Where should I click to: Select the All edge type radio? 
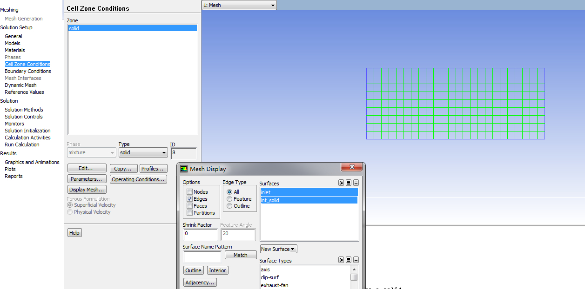tap(229, 192)
